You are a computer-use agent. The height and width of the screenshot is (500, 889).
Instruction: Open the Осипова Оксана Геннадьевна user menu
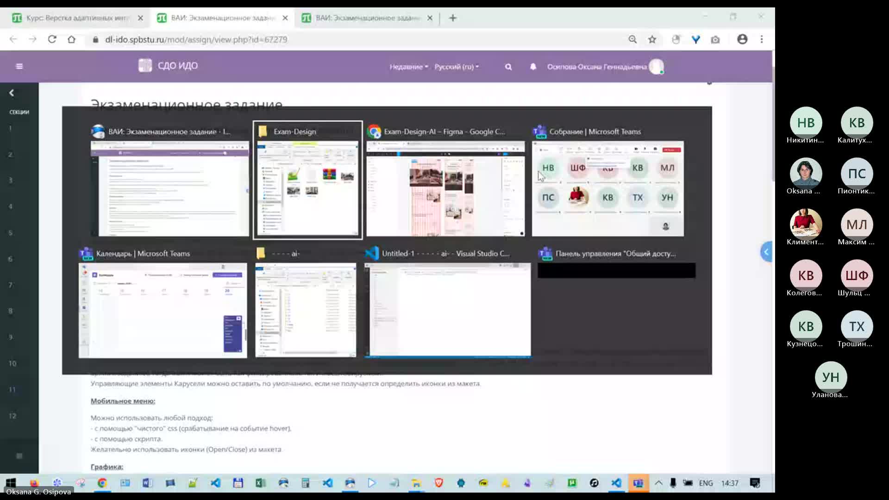click(x=605, y=67)
